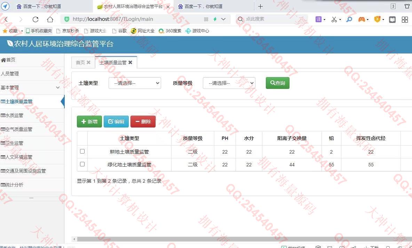412x248 pixels.
Task: Select 水质监管 in the sidebar
Action: tap(32, 115)
